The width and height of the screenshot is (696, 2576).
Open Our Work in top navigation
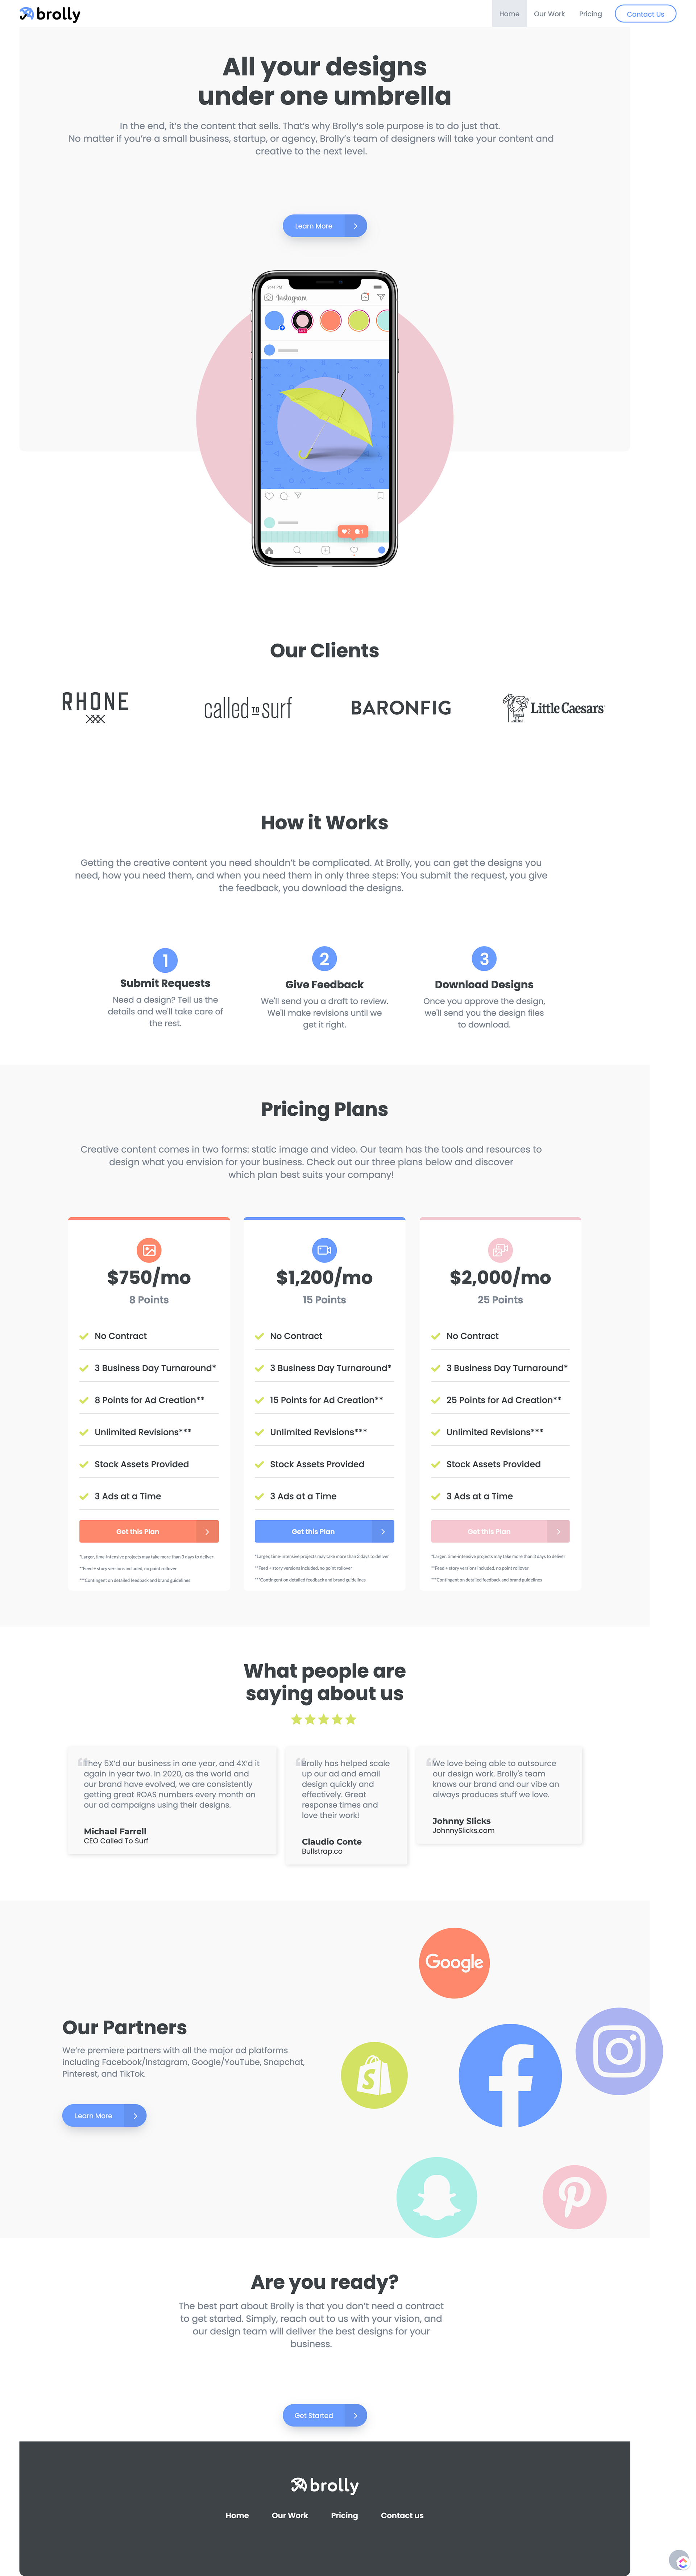coord(549,14)
